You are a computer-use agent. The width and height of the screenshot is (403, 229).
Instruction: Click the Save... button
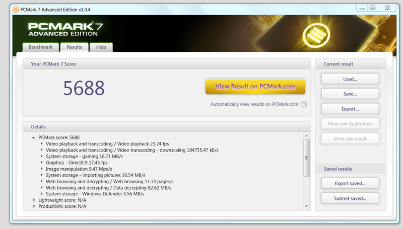tap(350, 94)
